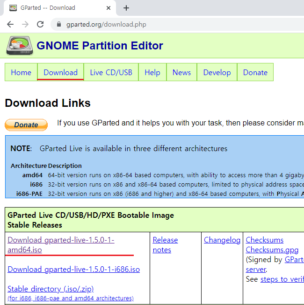
Task: Select the i686-PAE architecture row label
Action: [29, 194]
